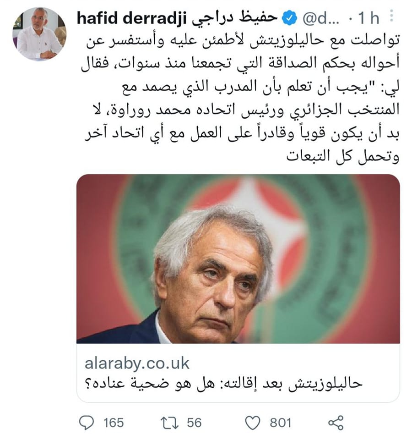
Task: Click the blue verified badge icon
Action: (x=289, y=18)
